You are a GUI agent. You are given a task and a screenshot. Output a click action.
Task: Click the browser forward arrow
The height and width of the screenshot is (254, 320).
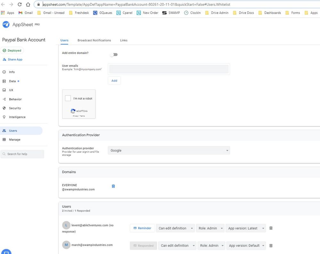tap(11, 4)
